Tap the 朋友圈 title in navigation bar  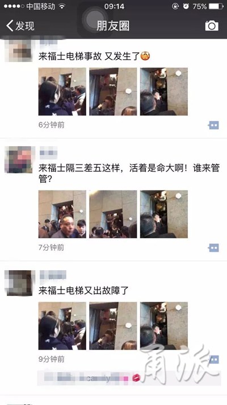pos(113,26)
